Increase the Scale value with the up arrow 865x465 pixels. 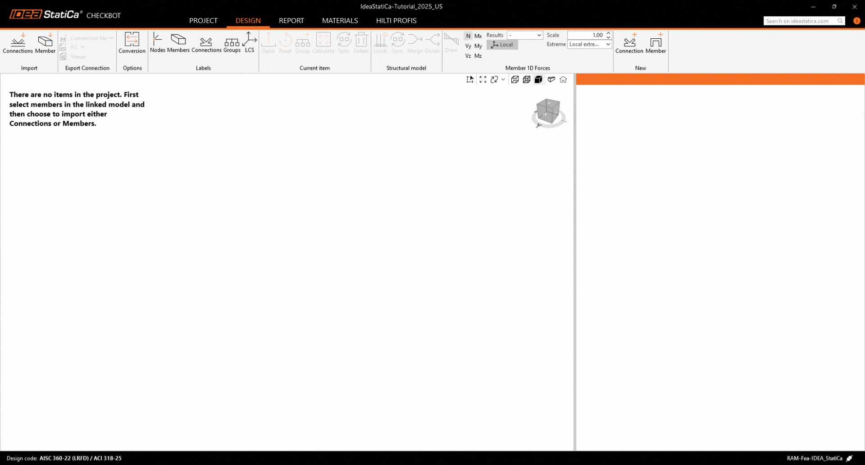(x=608, y=33)
